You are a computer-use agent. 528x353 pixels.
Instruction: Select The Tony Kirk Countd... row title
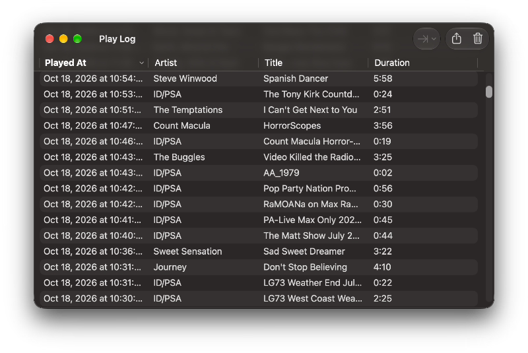[311, 94]
